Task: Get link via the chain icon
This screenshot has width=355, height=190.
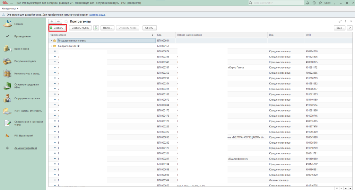Action: (x=340, y=21)
